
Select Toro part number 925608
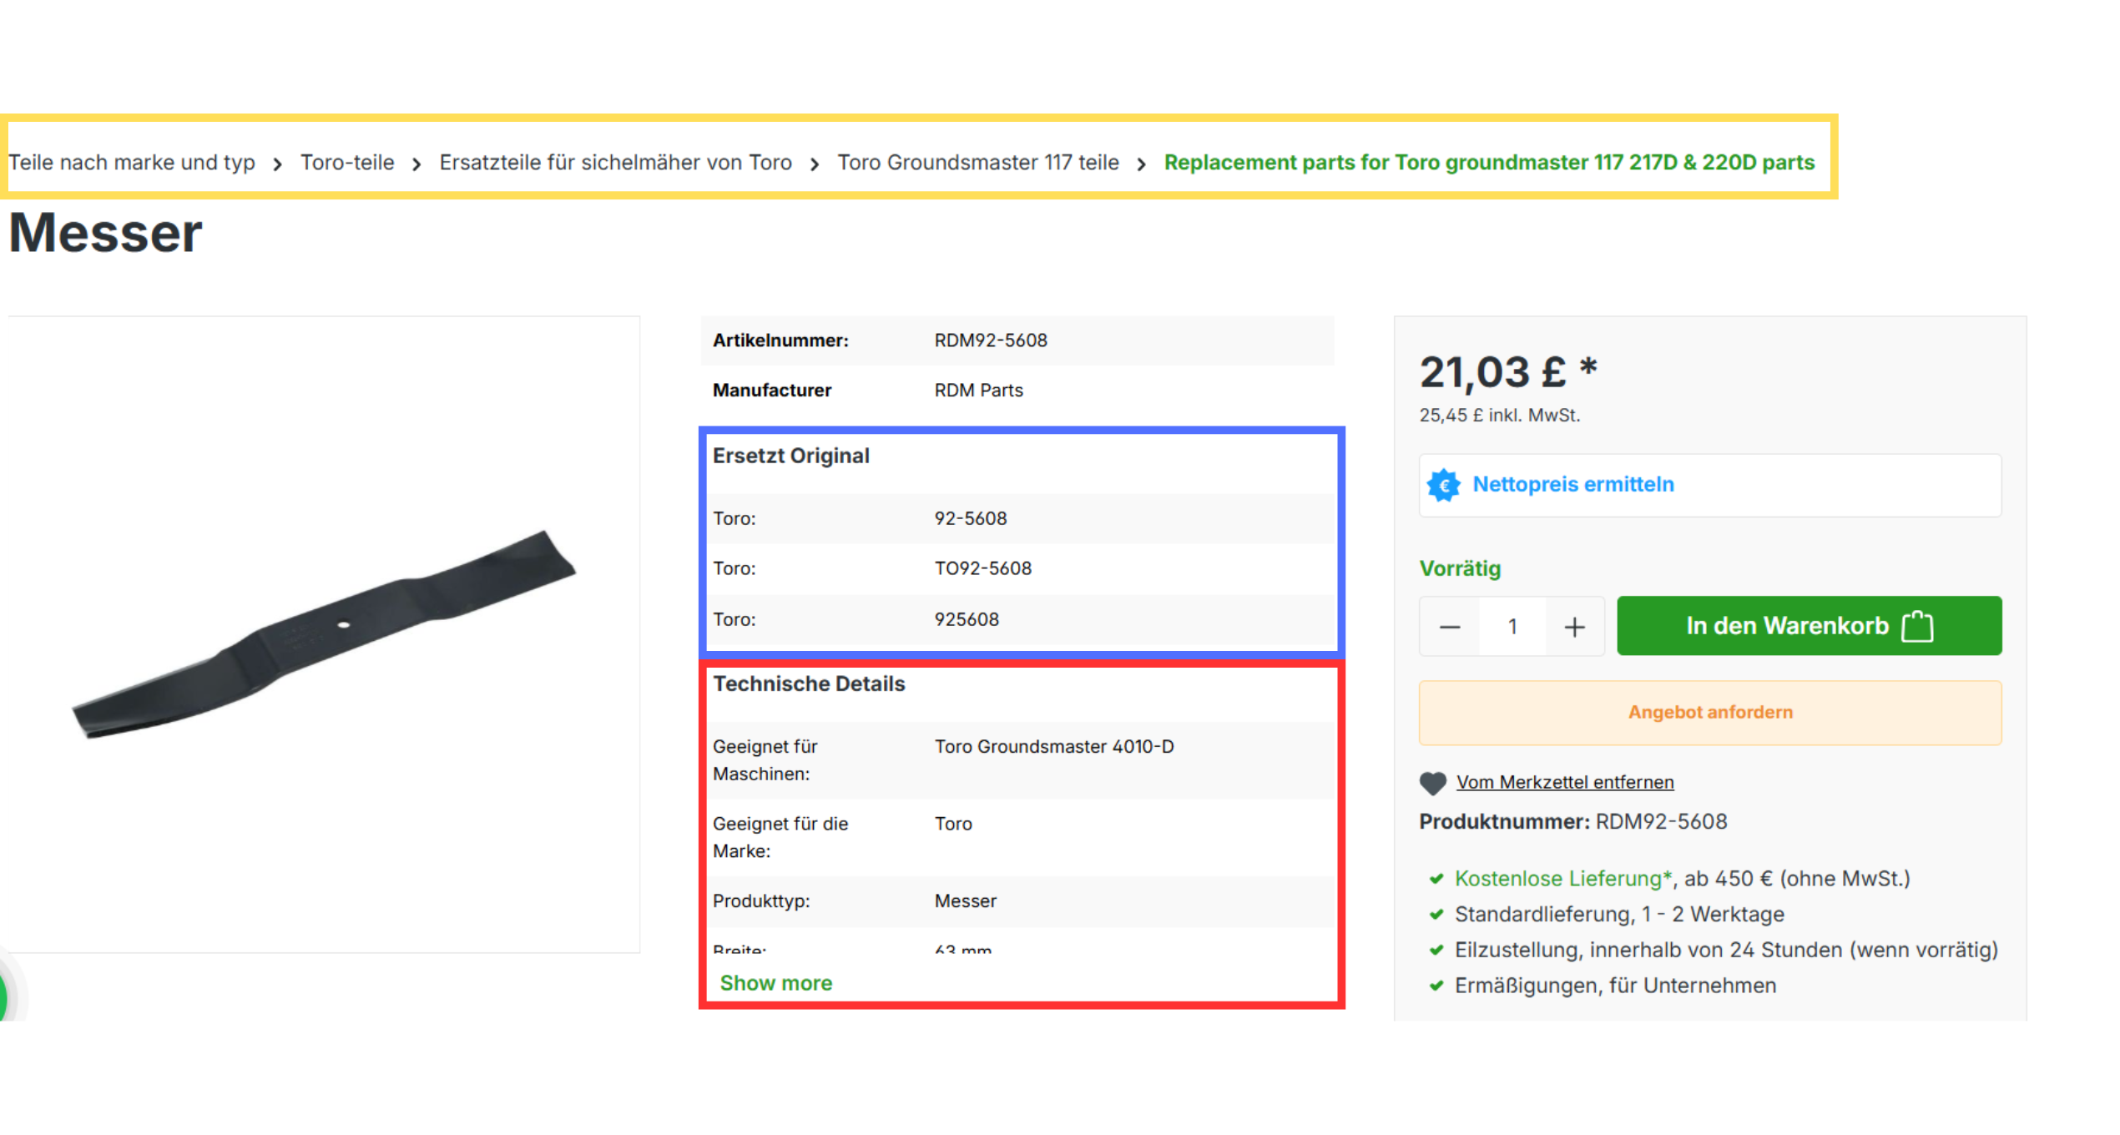(967, 619)
